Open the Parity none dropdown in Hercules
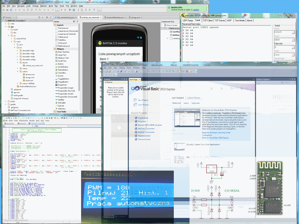 [293, 55]
